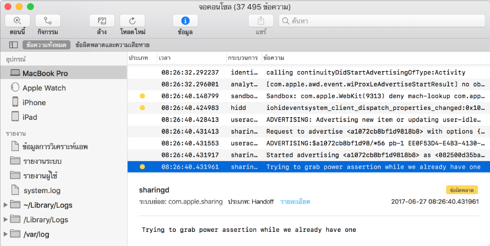Select the 08:26:40.431553 userac… row
The height and width of the screenshot is (246, 490).
pos(309,143)
